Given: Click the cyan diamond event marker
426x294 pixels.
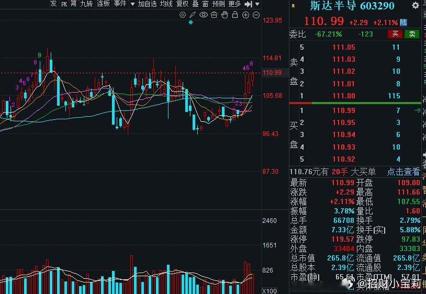Looking at the screenshot, I should click(x=190, y=22).
